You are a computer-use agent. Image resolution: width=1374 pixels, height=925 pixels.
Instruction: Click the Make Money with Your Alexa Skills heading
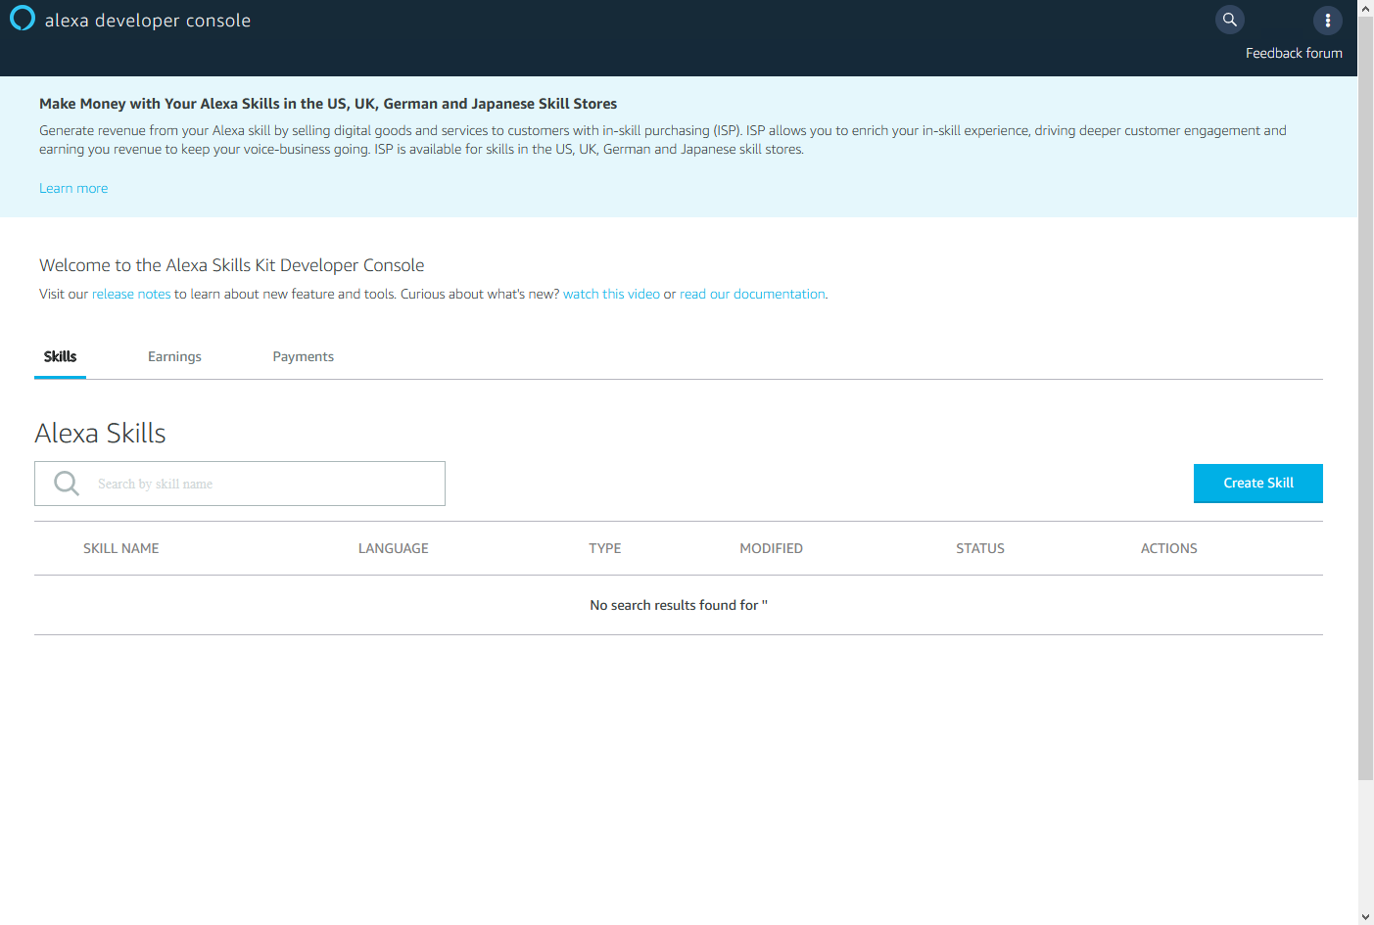328,104
